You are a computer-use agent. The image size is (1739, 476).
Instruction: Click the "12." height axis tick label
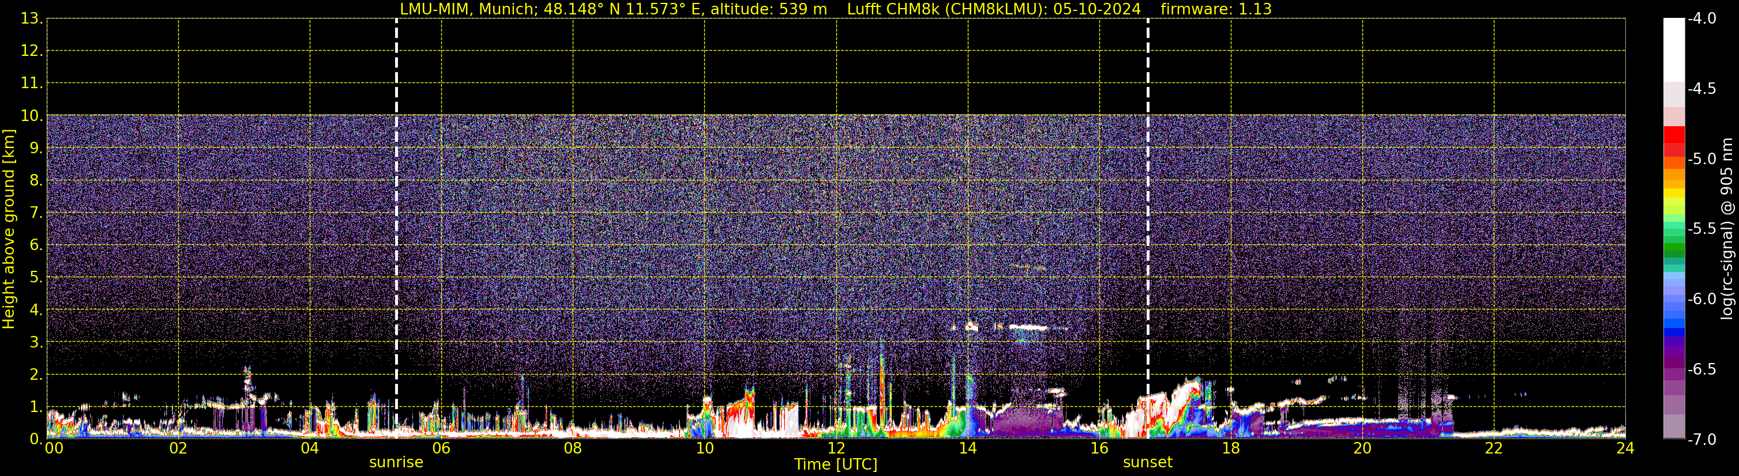tap(31, 51)
